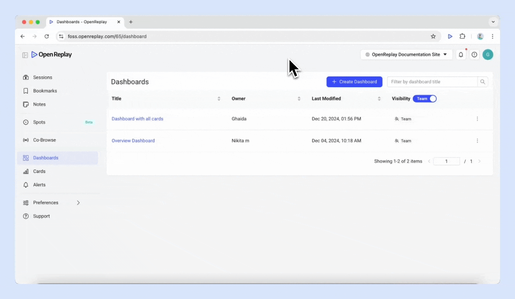Click the page number input box

tap(446, 161)
